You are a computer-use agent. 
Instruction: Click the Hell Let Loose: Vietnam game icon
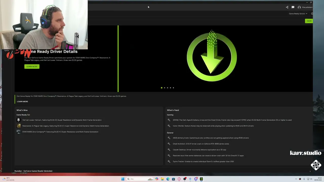(x=18, y=120)
